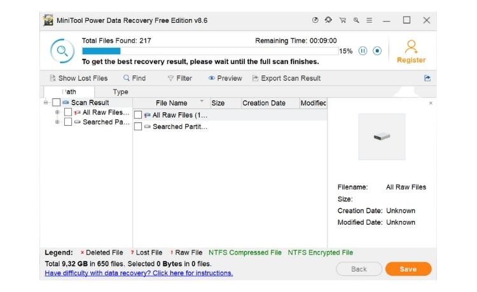Click Modified Date: Unknown in preview

click(x=377, y=222)
